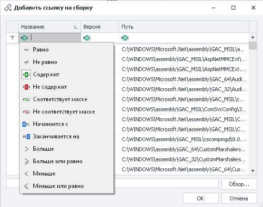Choose the 'Соответствует маске' mask icon
This screenshot has width=263, height=207.
[26, 99]
